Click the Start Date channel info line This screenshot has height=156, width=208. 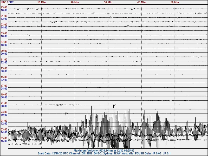click(104, 153)
